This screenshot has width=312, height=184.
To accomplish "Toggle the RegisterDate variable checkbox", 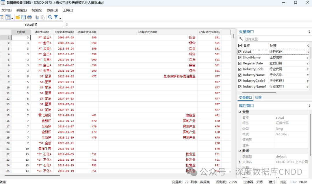I will click(240, 63).
